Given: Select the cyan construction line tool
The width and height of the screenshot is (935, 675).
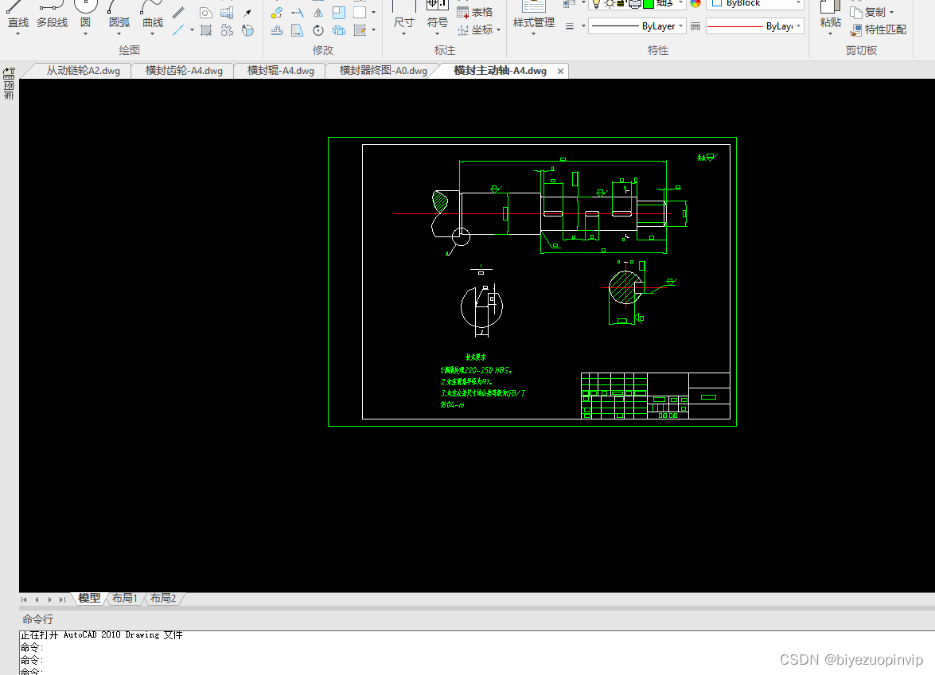Looking at the screenshot, I should (177, 29).
